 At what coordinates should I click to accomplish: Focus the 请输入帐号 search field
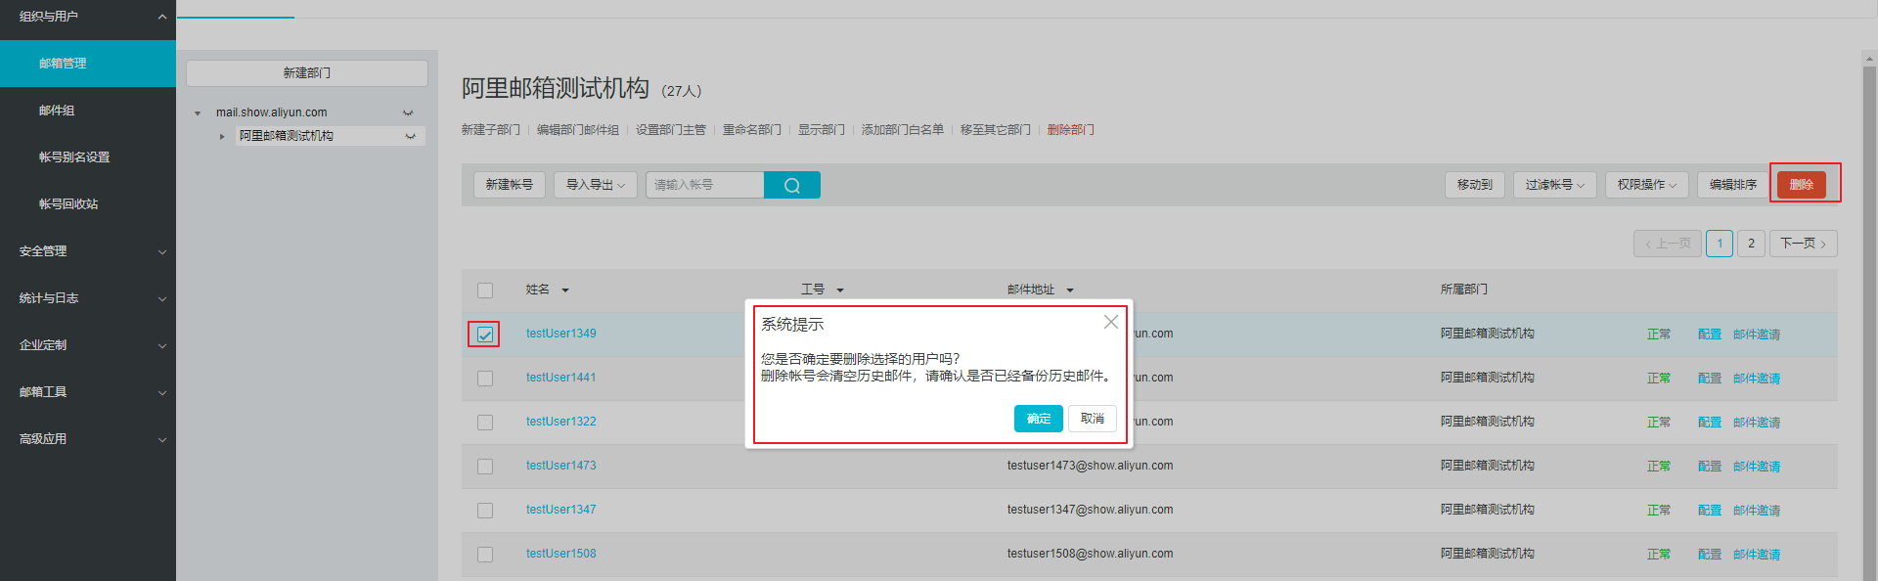[704, 185]
